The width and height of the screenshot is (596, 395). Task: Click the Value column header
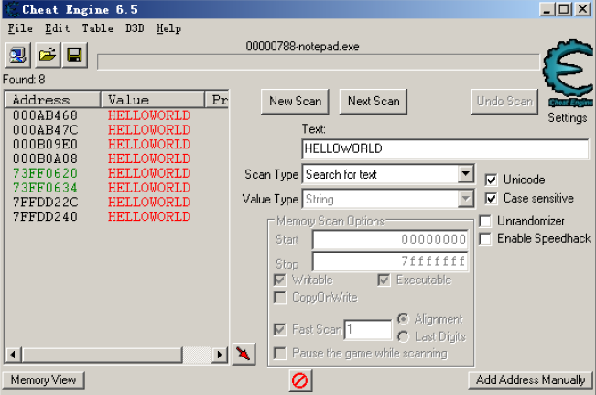pyautogui.click(x=153, y=100)
